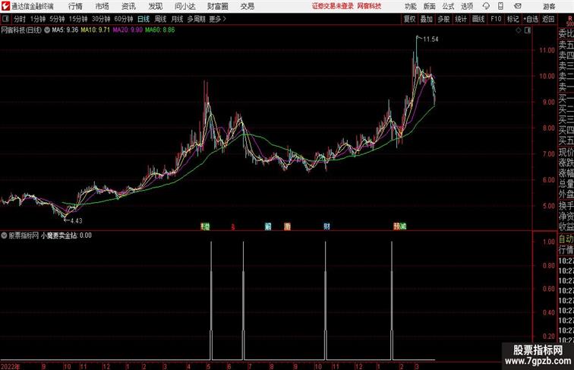
Task: Open the mail envelope icon
Action: coord(518,6)
